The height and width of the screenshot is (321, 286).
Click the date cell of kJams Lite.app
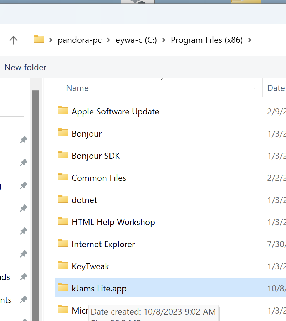pyautogui.click(x=276, y=289)
